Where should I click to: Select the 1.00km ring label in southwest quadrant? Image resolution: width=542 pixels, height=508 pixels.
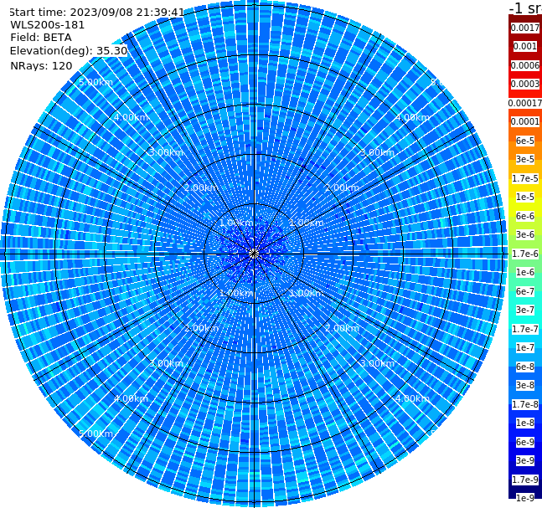coord(237,293)
